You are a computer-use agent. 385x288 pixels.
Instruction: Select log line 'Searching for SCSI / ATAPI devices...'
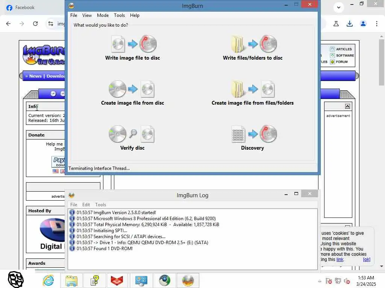point(121,237)
